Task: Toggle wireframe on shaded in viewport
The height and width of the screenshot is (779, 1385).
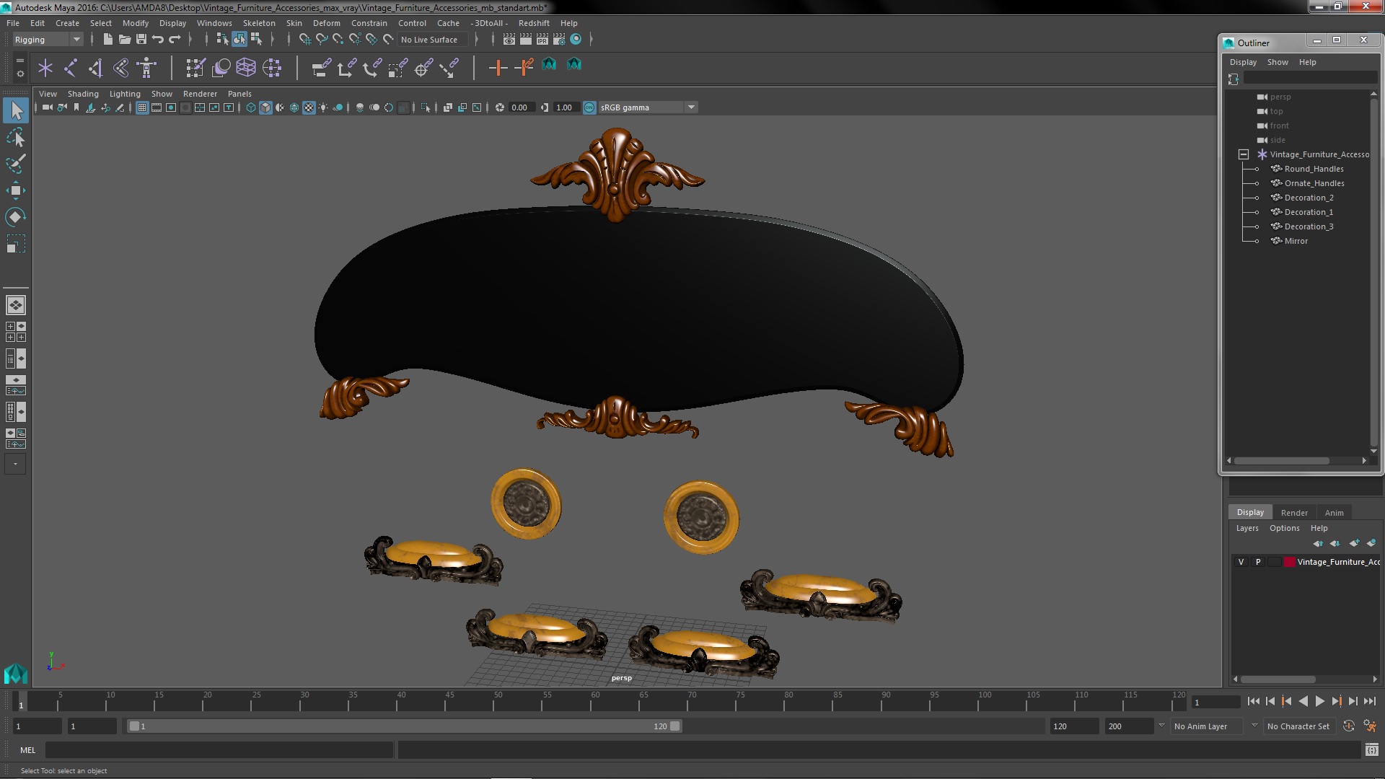Action: click(x=294, y=107)
